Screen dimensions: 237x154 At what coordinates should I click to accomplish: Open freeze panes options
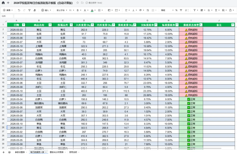pyautogui.click(x=109, y=10)
